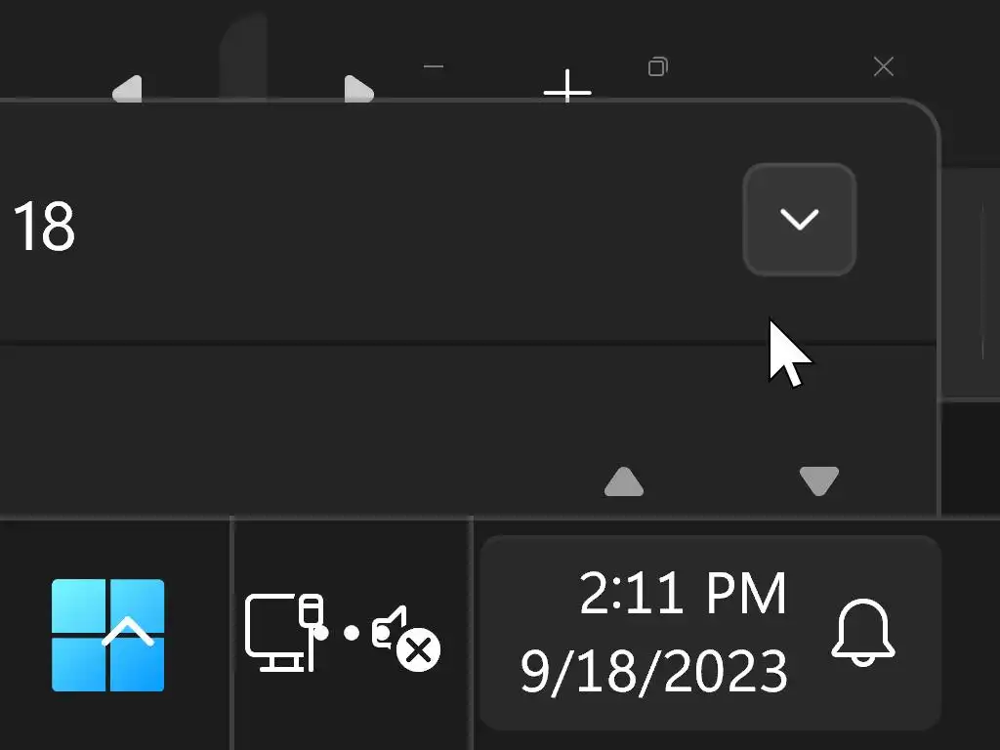Click the 2:11 PM clock text

[683, 594]
